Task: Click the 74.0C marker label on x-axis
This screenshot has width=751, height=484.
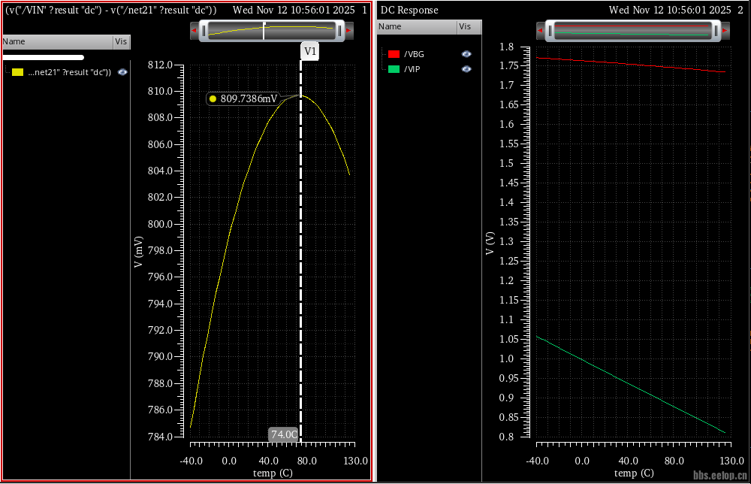Action: pos(284,434)
